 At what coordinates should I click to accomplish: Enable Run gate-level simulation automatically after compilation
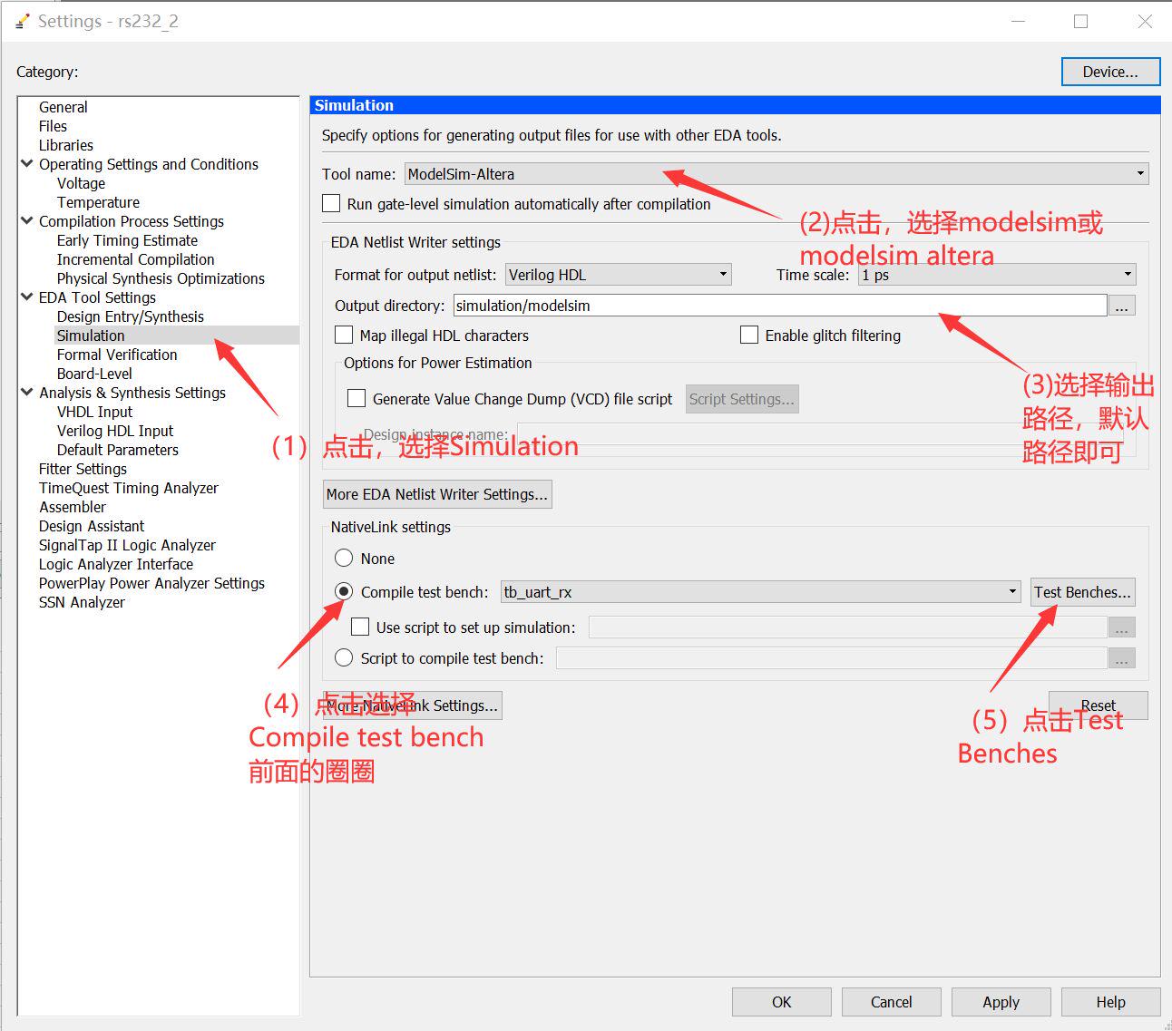(331, 203)
